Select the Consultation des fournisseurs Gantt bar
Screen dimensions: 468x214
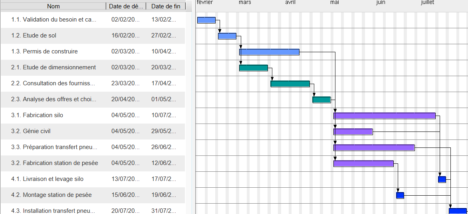point(290,84)
